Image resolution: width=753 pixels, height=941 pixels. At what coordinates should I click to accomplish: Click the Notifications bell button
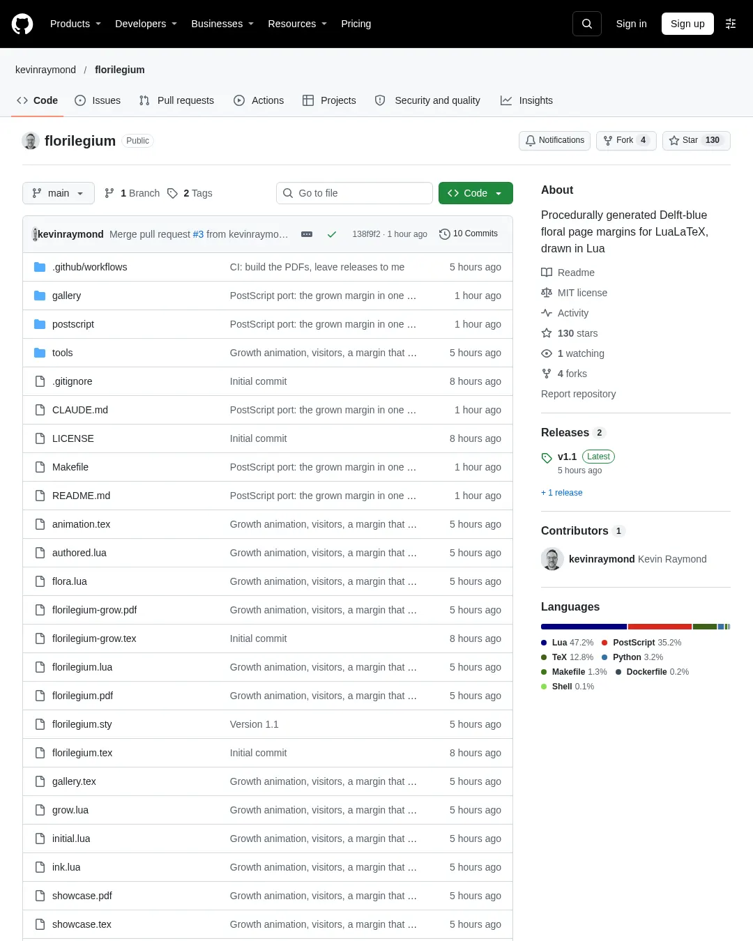[554, 140]
